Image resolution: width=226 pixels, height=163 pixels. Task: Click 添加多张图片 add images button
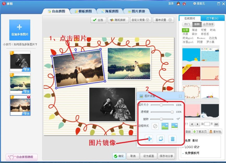(x=20, y=30)
